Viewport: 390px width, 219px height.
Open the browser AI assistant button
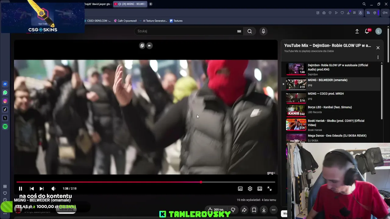click(x=385, y=13)
